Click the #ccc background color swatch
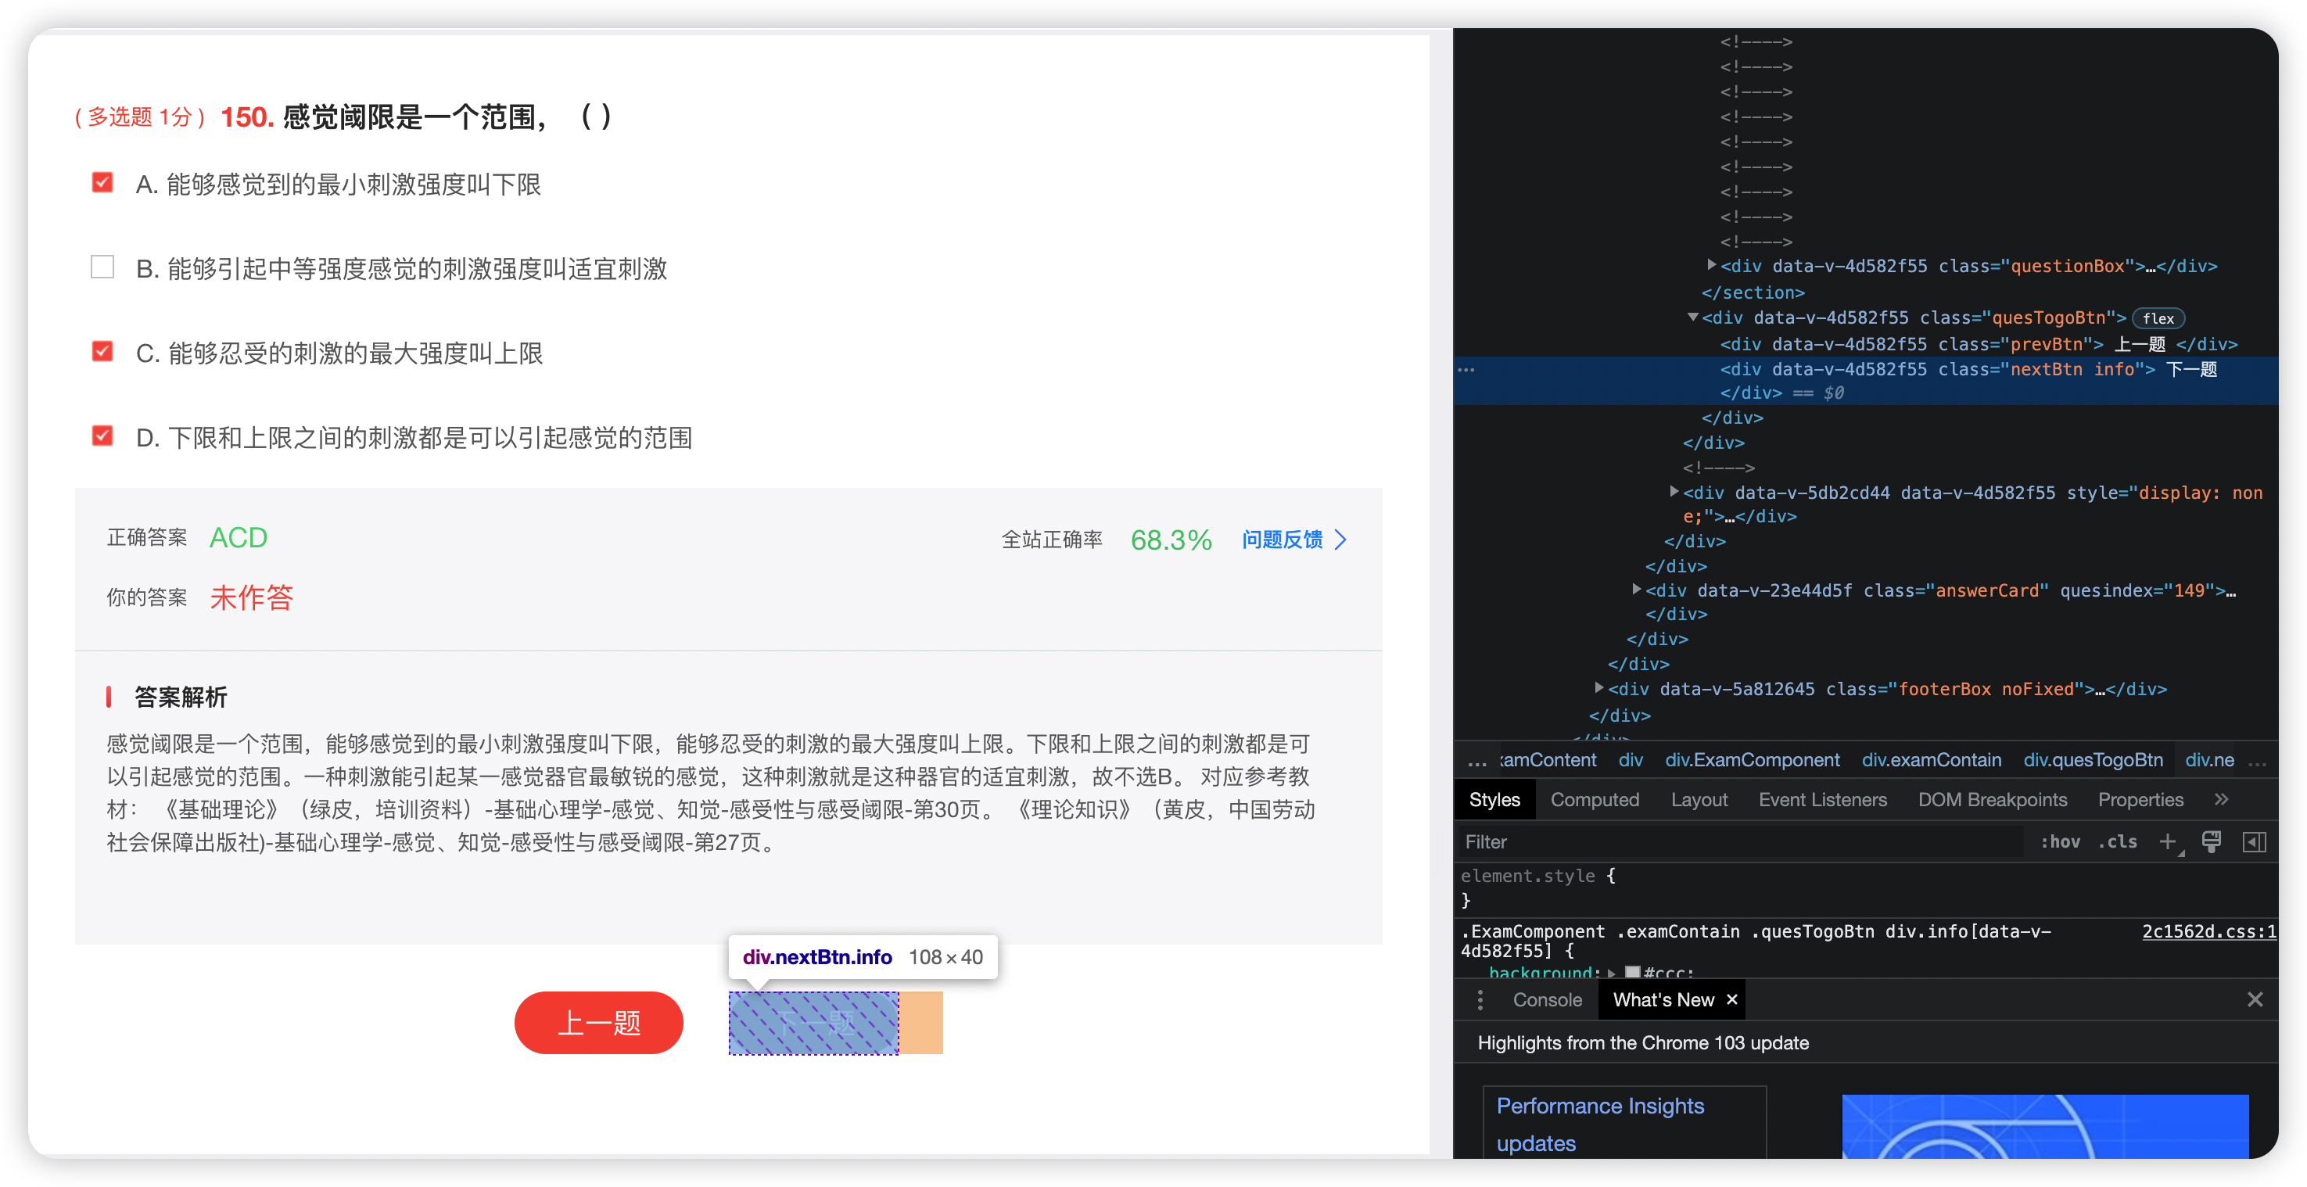Image resolution: width=2307 pixels, height=1187 pixels. click(x=1633, y=972)
